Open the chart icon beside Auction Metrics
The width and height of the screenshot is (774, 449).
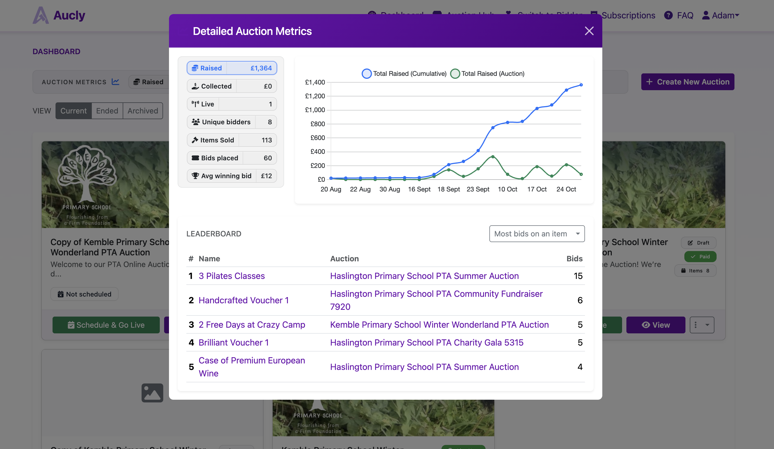click(x=115, y=82)
